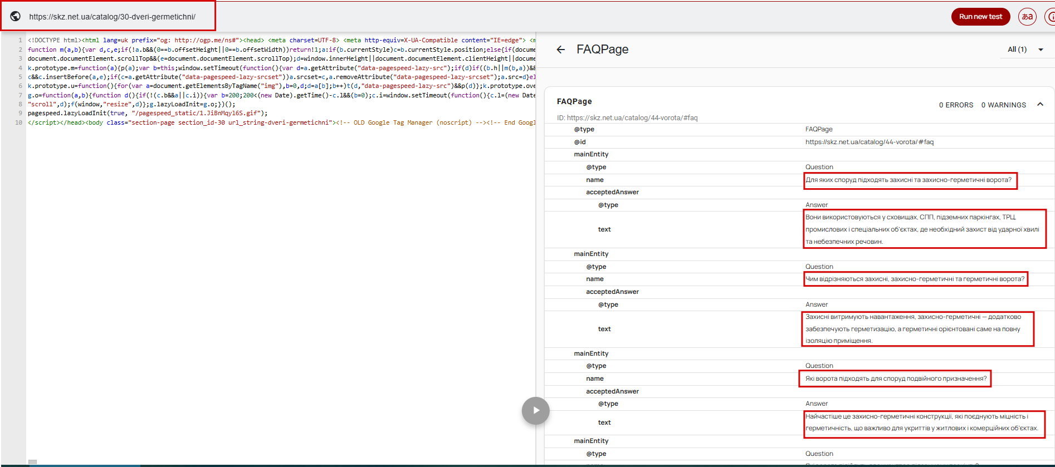Select the question name 'Для яких споруд підходять...'
The image size is (1055, 467).
point(909,180)
